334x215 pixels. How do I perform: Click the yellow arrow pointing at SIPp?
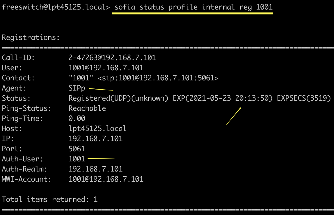[x=101, y=89]
